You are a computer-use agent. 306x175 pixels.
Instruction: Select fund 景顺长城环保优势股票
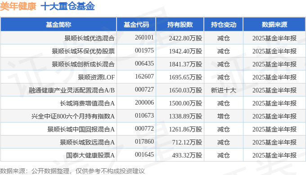(83, 51)
